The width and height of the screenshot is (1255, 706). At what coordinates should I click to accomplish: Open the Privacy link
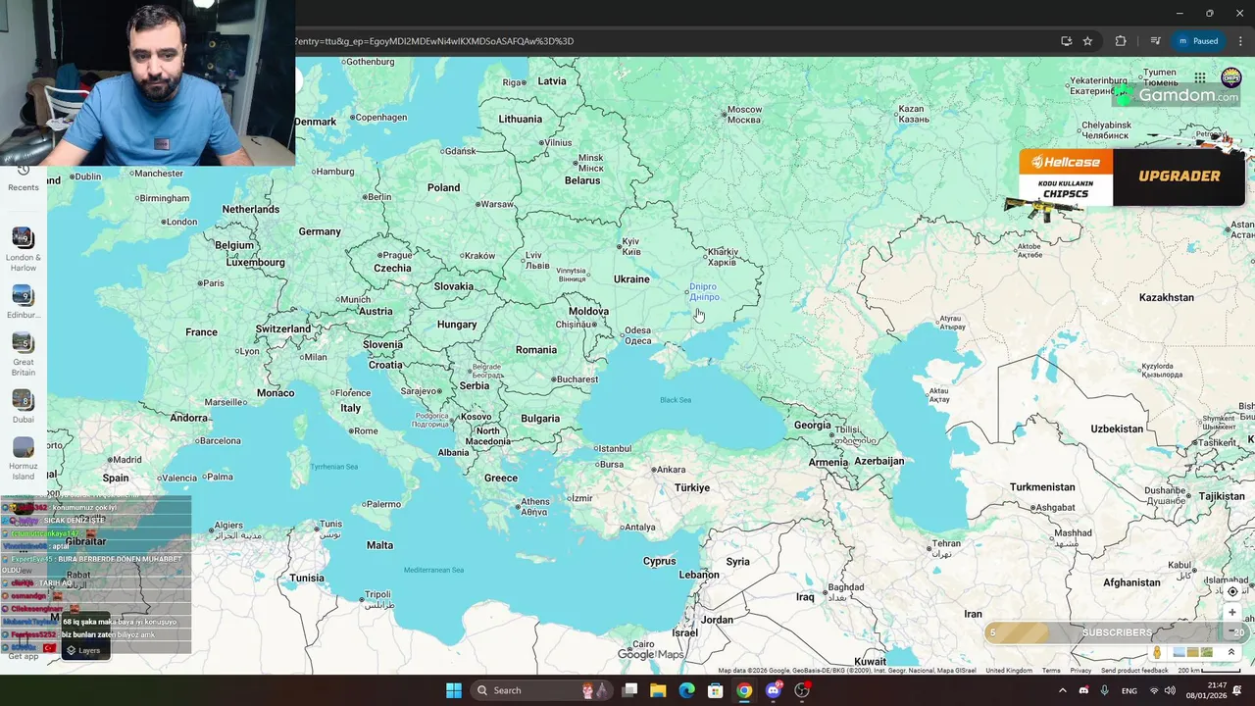tap(1080, 671)
